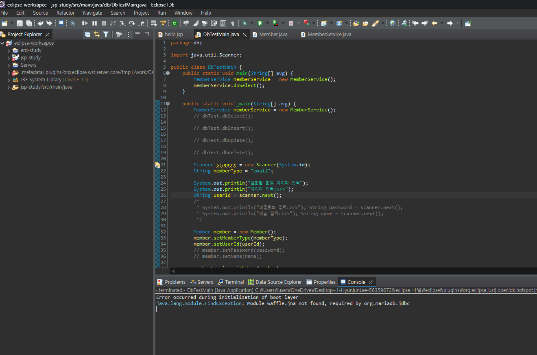This screenshot has height=355, width=537.
Task: Expand the jsp-study project node
Action: (9, 58)
